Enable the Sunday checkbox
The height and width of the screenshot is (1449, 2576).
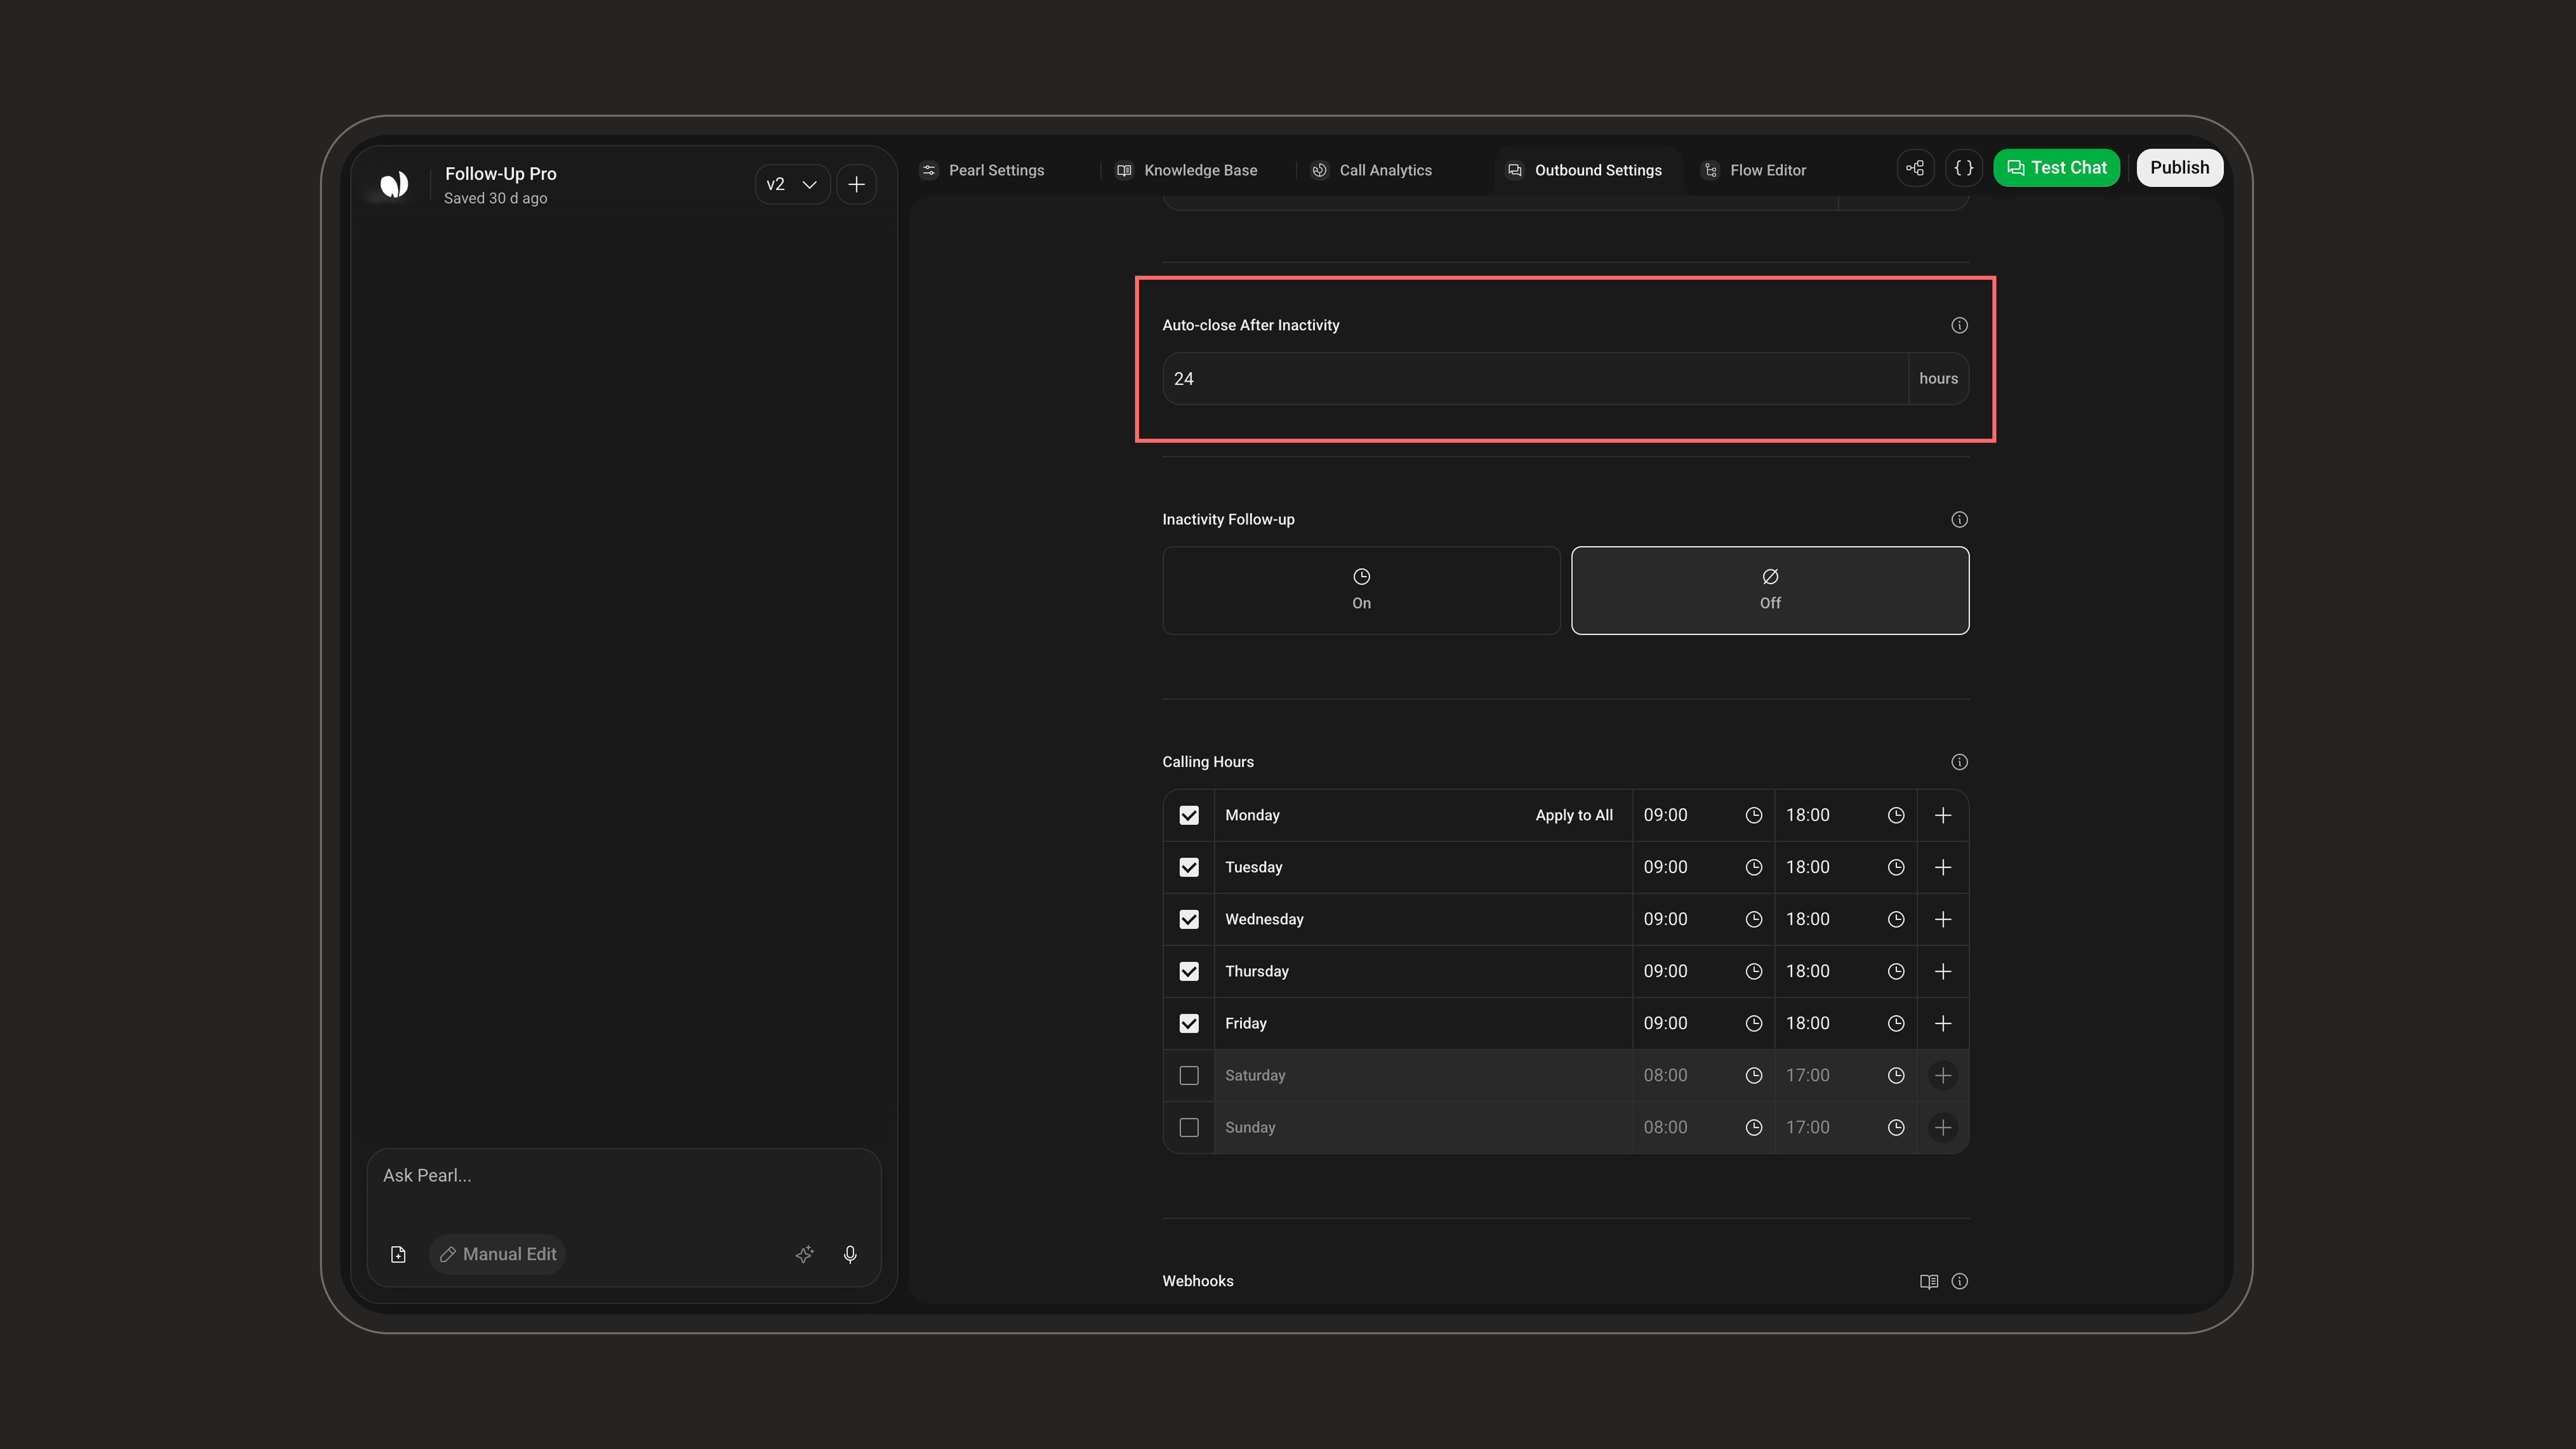point(1189,1127)
